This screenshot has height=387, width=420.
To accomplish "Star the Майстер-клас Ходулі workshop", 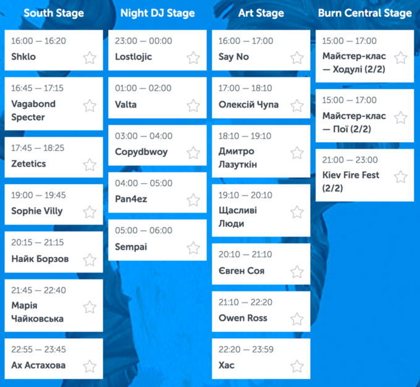I will tap(400, 57).
